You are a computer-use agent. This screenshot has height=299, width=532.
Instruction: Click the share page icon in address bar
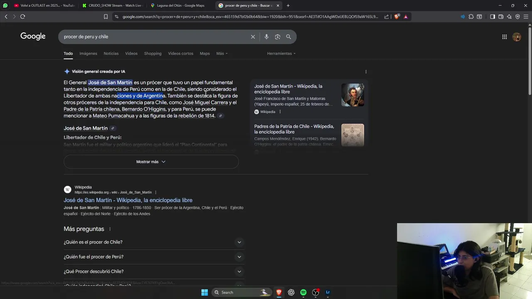click(387, 17)
